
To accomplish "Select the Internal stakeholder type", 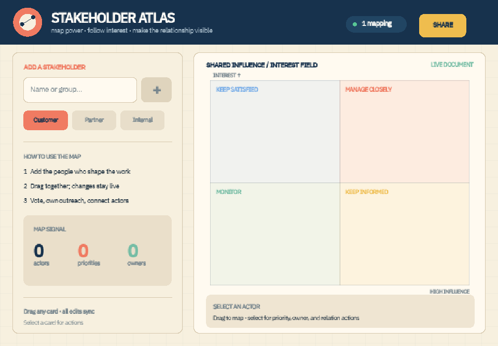I will (142, 120).
